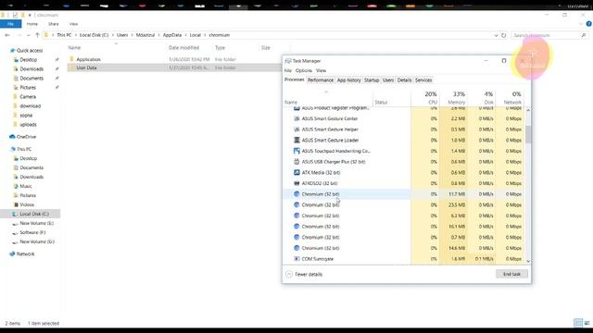Click the Chromium icon with 14.6 MB memory

296,248
